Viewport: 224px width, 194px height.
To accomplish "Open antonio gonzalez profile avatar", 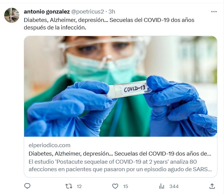I will [x=12, y=15].
